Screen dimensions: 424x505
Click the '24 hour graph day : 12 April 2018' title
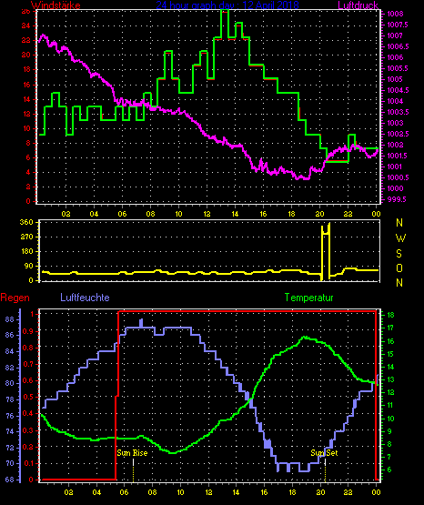pos(227,5)
